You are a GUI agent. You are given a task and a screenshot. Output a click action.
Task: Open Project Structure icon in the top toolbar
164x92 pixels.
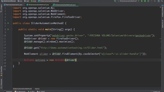pos(159,1)
